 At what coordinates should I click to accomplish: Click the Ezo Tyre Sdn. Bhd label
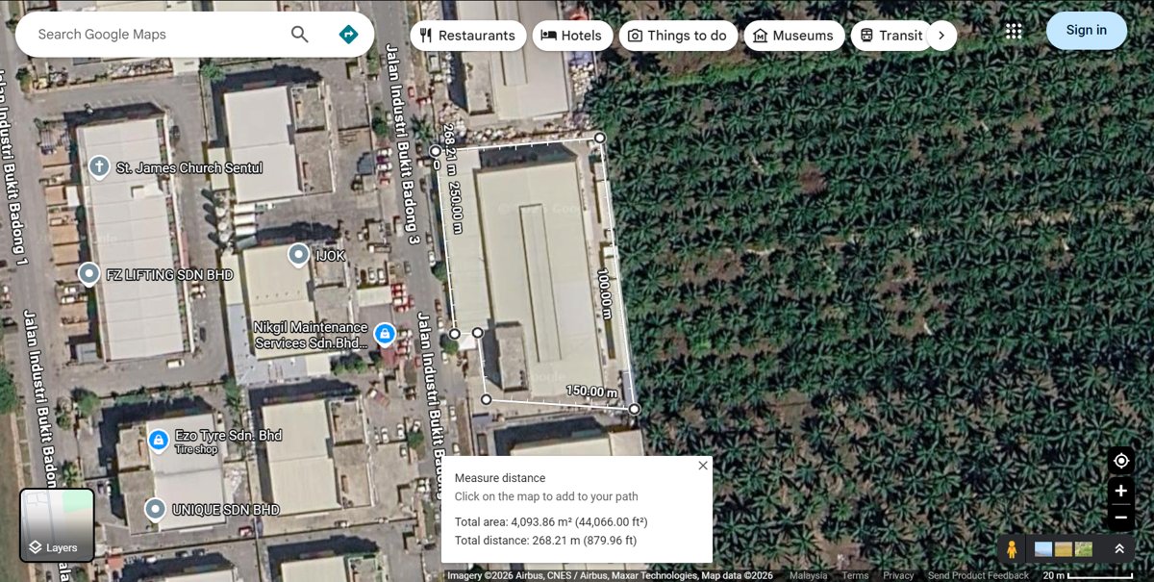click(x=228, y=436)
